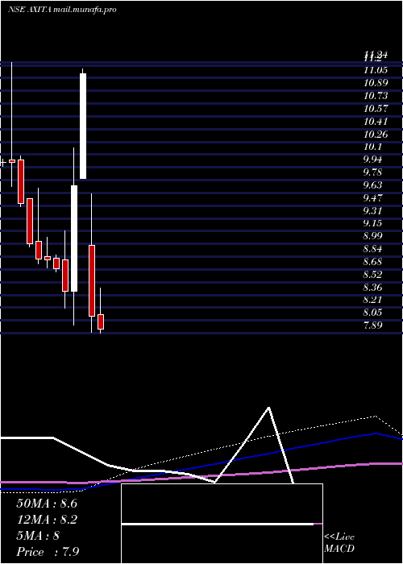403x564 pixels.
Task: Click the tall white candle topping near 11.05
Action: 83,126
